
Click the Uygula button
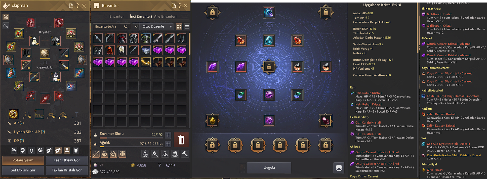pyautogui.click(x=269, y=168)
